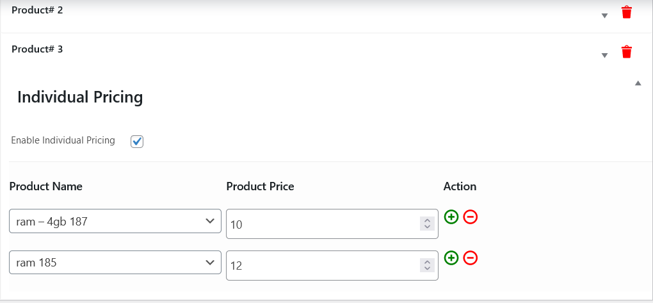Add row after ram 185

click(x=451, y=258)
